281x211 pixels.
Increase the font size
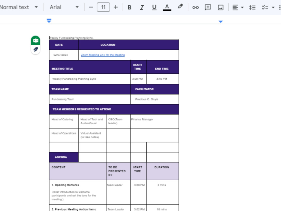click(x=116, y=7)
